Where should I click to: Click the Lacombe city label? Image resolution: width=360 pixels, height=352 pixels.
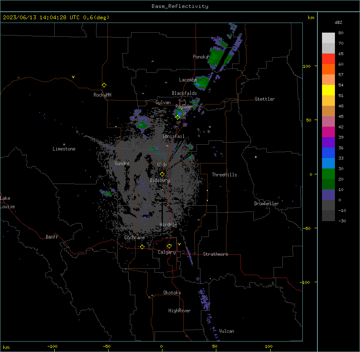(x=188, y=80)
